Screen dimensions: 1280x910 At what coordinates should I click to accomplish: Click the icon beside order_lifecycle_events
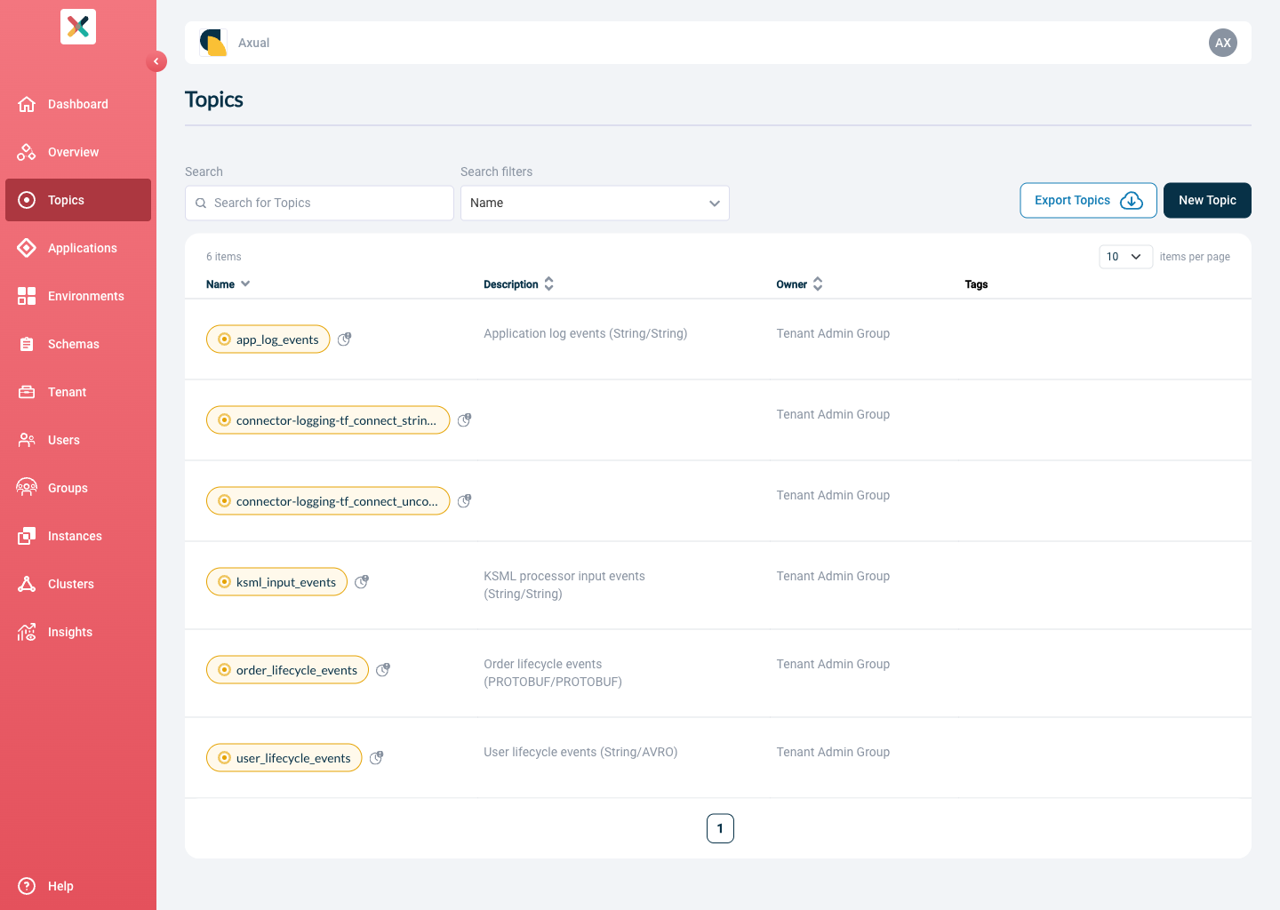383,669
